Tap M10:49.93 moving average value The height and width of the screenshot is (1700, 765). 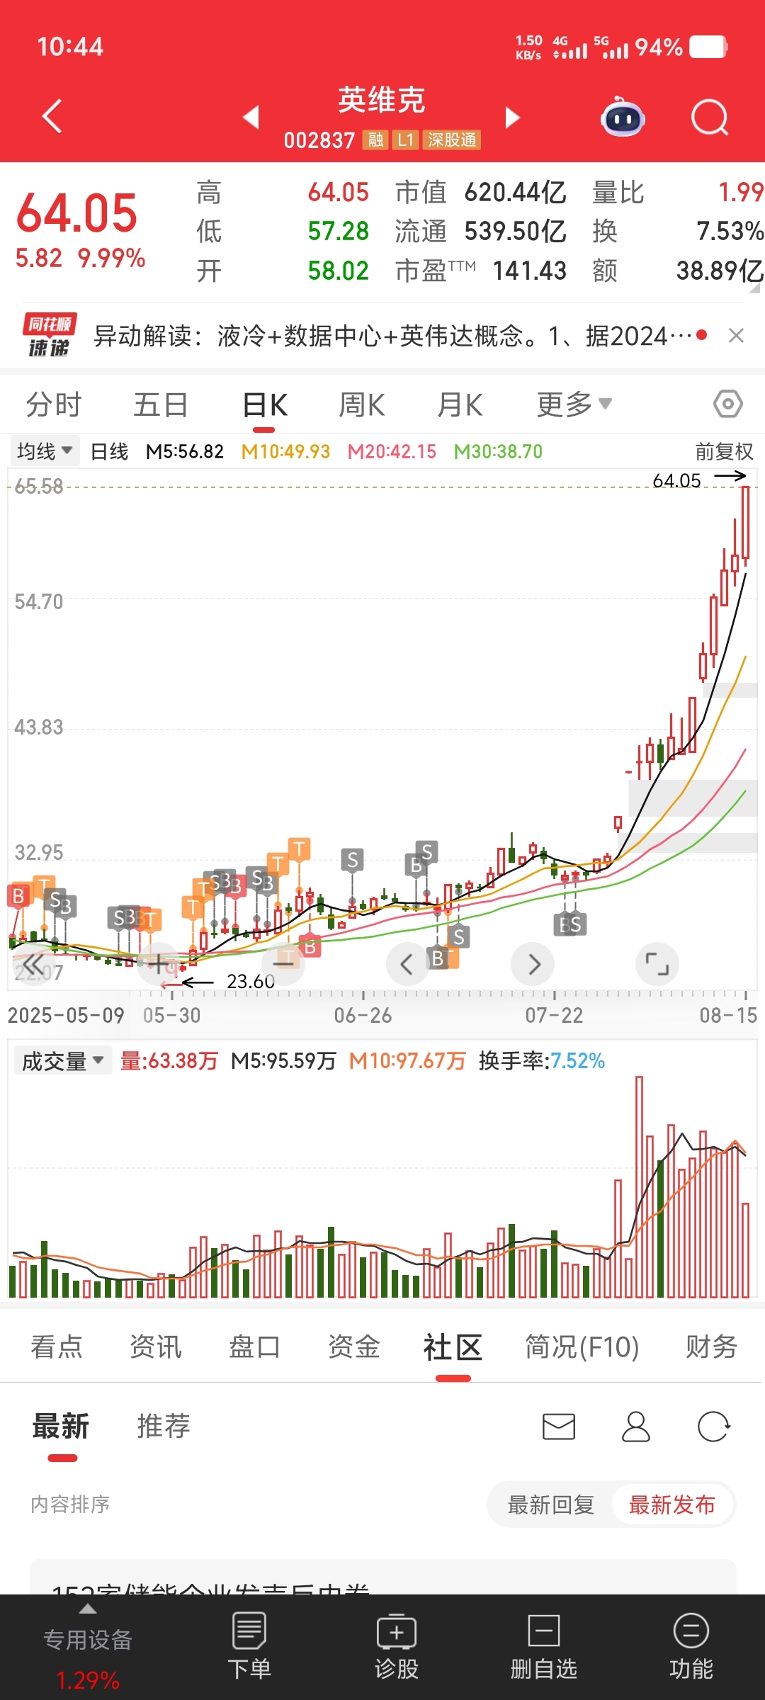pos(285,451)
